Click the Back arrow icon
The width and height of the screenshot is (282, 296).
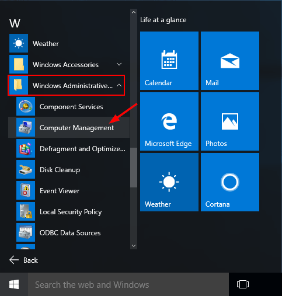[x=14, y=260]
